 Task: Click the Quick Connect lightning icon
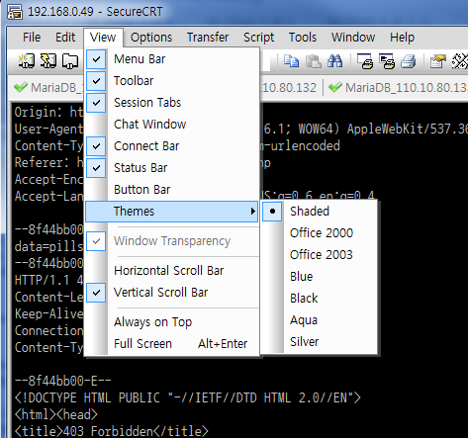(48, 61)
